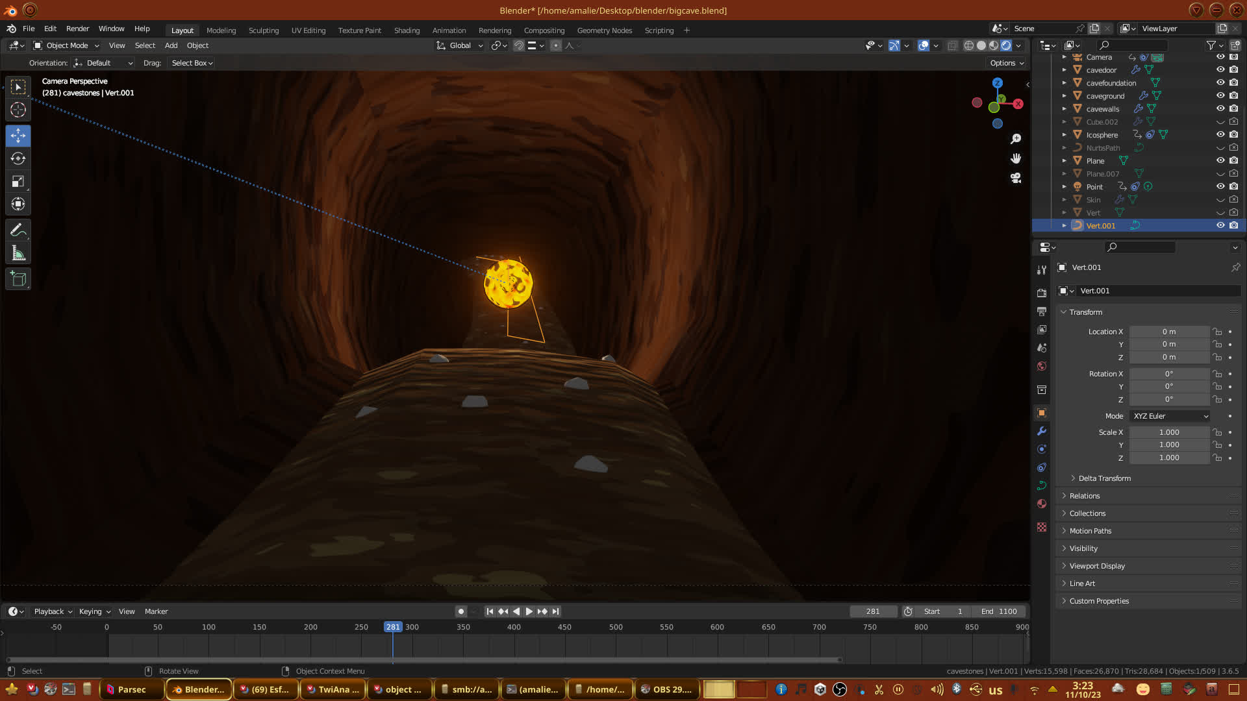The image size is (1247, 701).
Task: Select the 3D Cursor tool
Action: pos(18,110)
